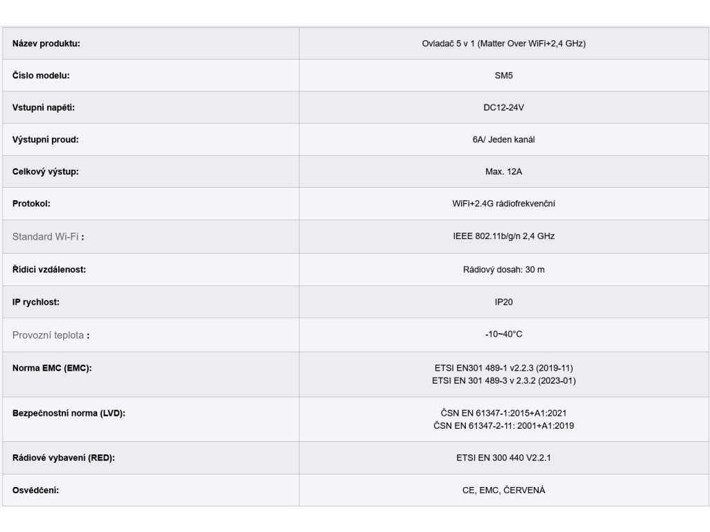Select the "IP20" rating value
Image resolution: width=710 pixels, height=532 pixels.
pyautogui.click(x=503, y=302)
